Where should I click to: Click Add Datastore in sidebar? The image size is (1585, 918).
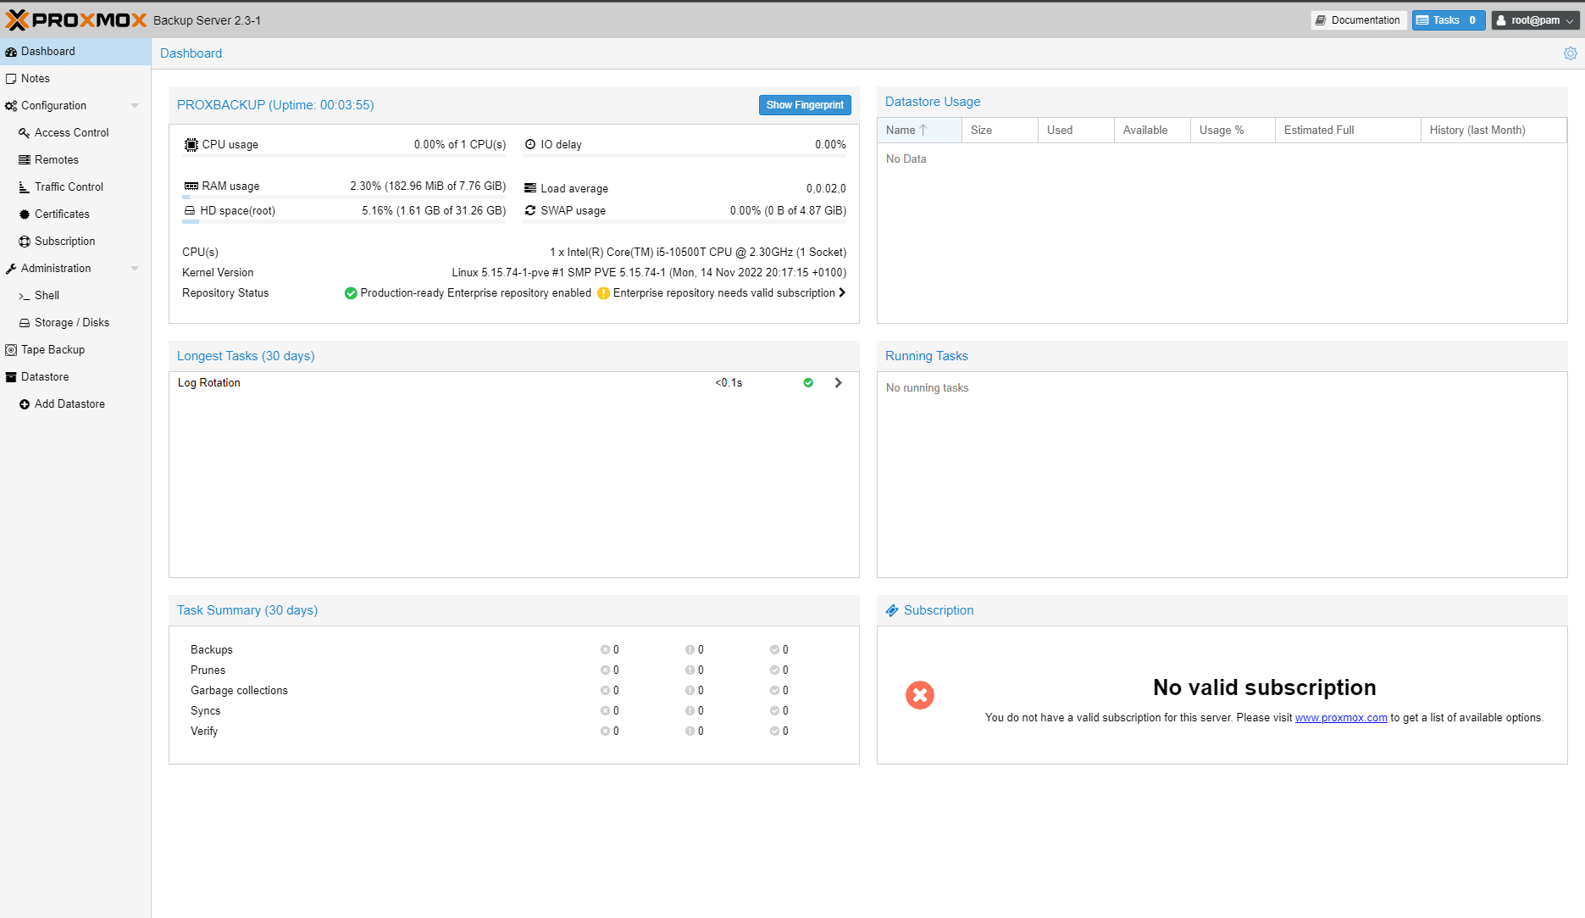pos(75,404)
